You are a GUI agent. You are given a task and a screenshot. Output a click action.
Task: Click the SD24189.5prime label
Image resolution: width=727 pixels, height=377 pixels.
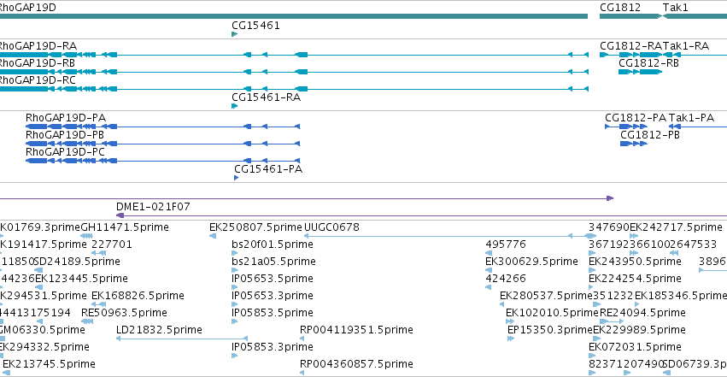click(78, 262)
